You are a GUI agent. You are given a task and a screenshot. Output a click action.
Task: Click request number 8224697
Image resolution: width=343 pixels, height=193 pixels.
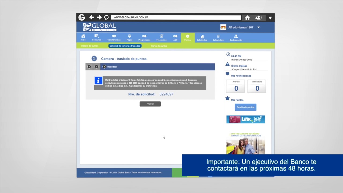click(166, 94)
